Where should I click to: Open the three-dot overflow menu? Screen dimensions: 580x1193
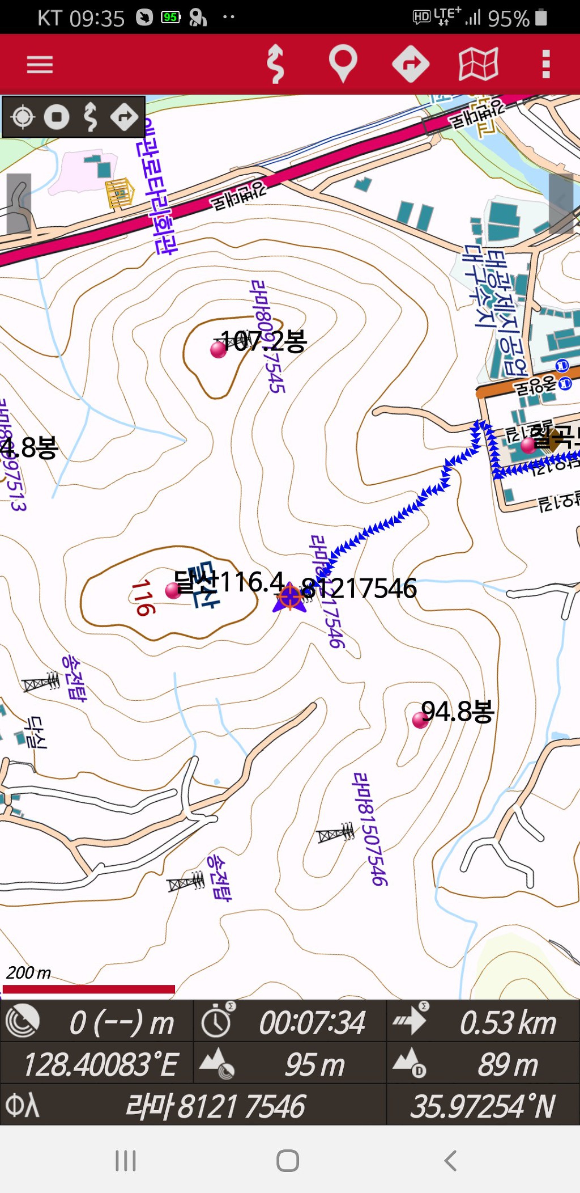click(546, 64)
